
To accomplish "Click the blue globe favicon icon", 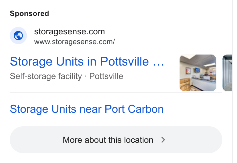I will pos(18,36).
